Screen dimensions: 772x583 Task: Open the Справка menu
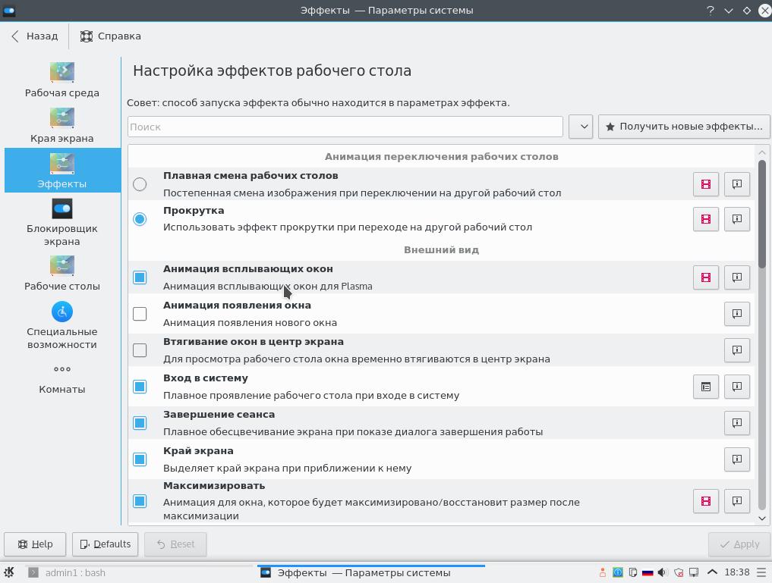coord(111,36)
